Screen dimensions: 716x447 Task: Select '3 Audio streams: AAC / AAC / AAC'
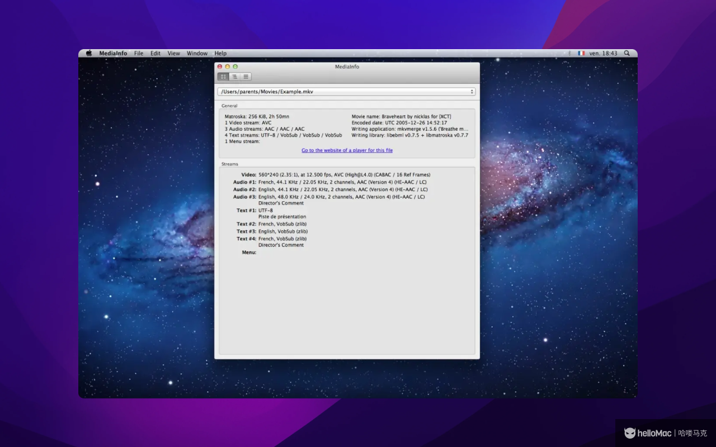pos(265,129)
